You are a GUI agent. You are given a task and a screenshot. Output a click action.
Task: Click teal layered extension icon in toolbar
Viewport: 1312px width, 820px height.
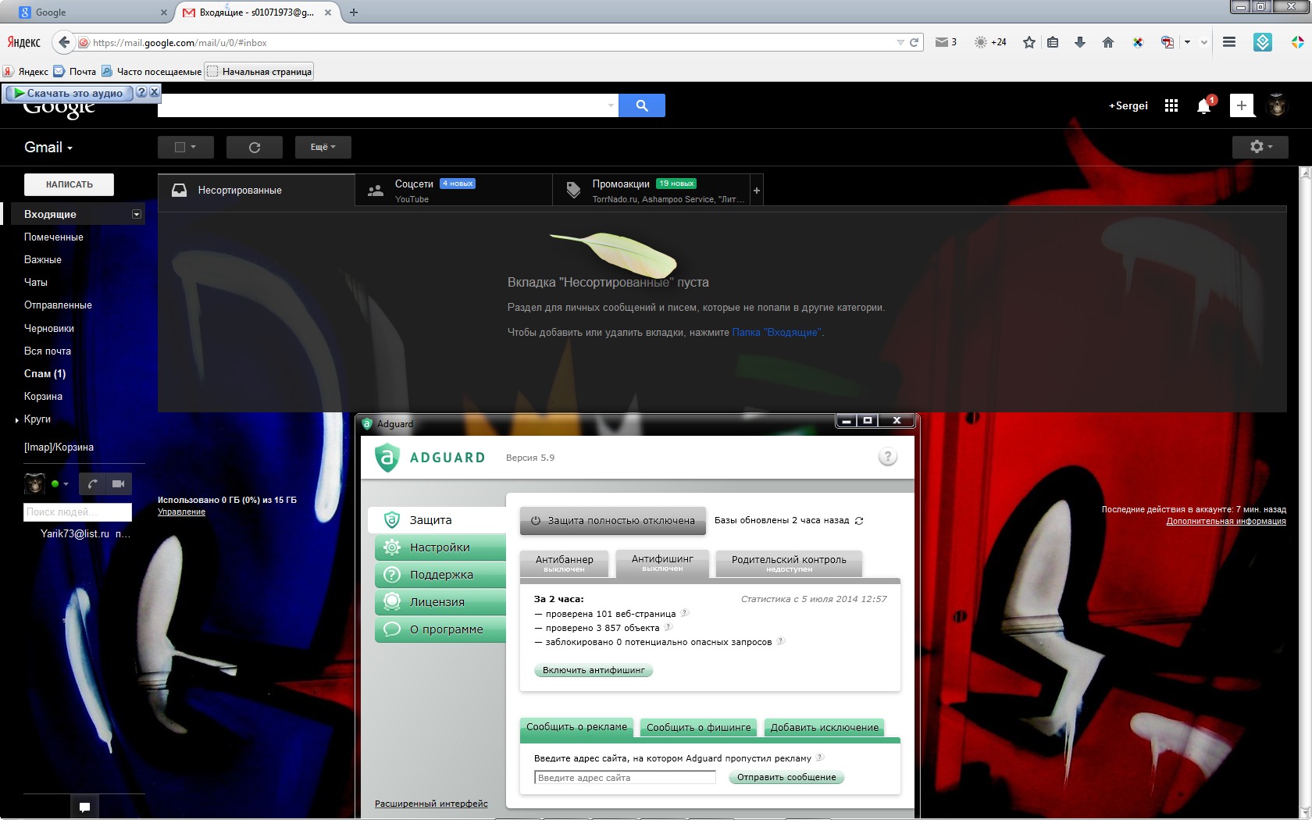coord(1263,42)
